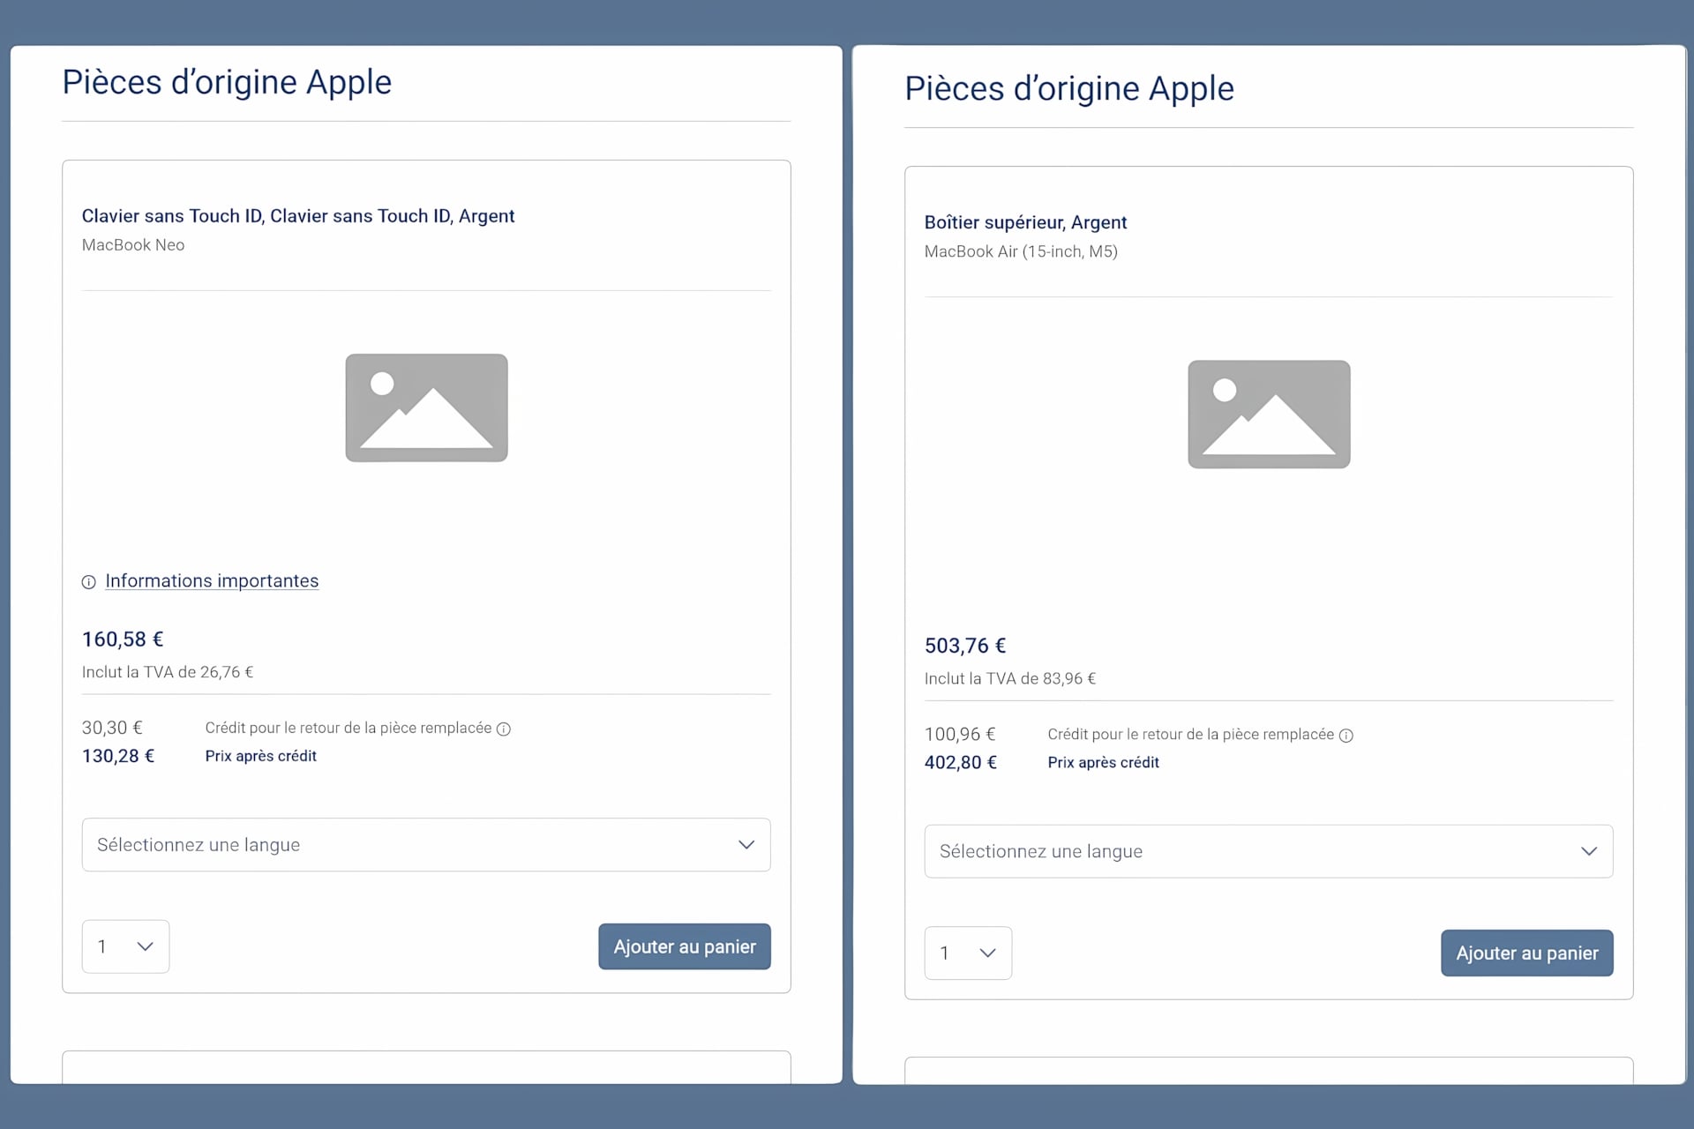
Task: Click the Clavier sans Touch ID title
Action: [298, 216]
